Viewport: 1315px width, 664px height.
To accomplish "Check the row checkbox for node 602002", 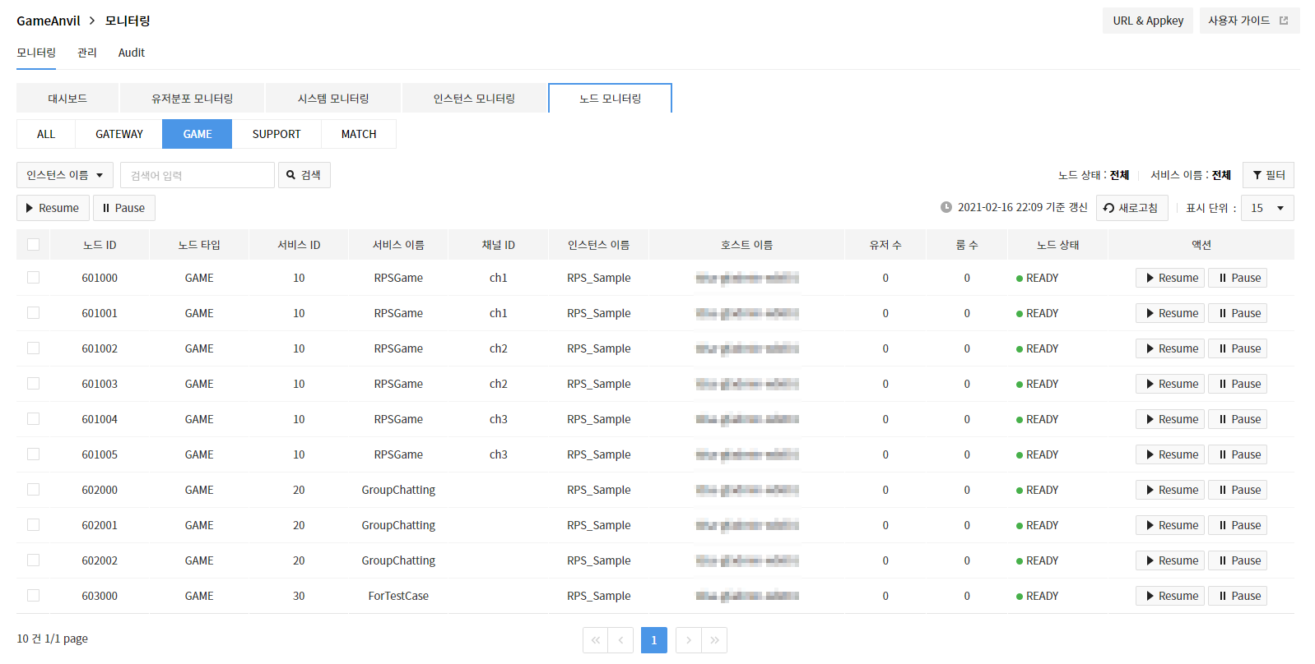I will [33, 560].
